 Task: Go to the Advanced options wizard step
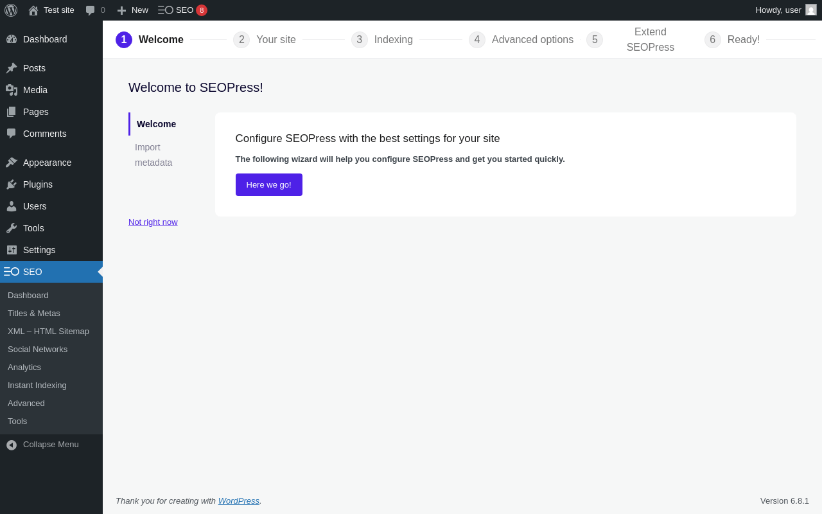click(x=532, y=40)
